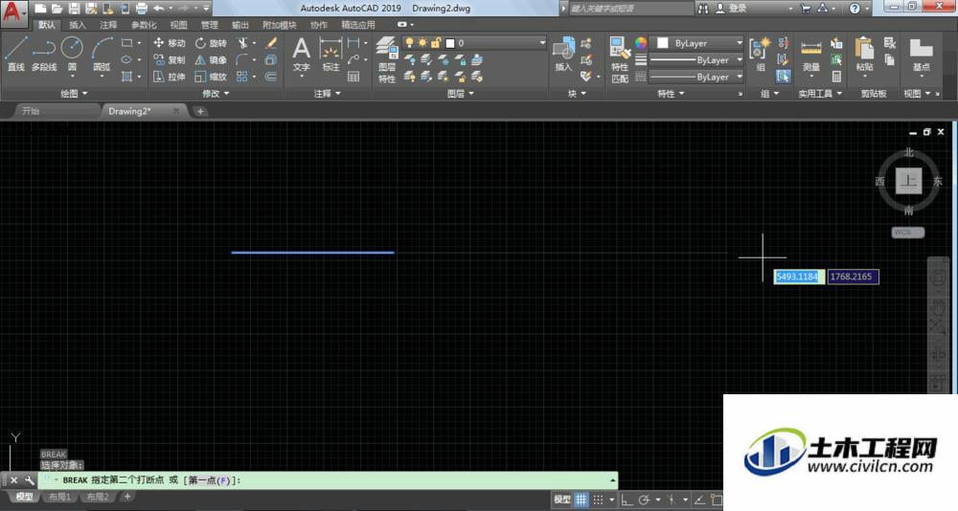
Task: Toggle layer on/off lightbulb icon
Action: click(410, 43)
